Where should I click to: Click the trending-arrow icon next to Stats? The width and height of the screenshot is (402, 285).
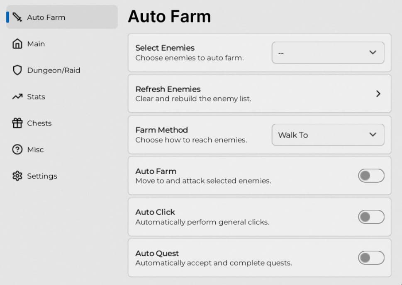coord(17,97)
